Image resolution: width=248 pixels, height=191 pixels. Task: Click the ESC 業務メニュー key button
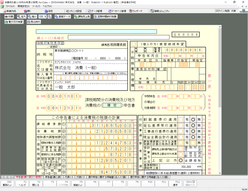[x=7, y=183]
